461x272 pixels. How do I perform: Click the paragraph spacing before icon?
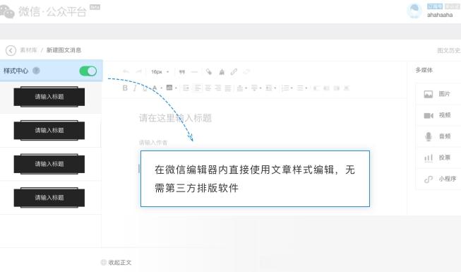tap(240, 88)
